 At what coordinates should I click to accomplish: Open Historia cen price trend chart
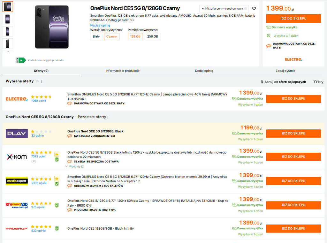tap(224, 9)
